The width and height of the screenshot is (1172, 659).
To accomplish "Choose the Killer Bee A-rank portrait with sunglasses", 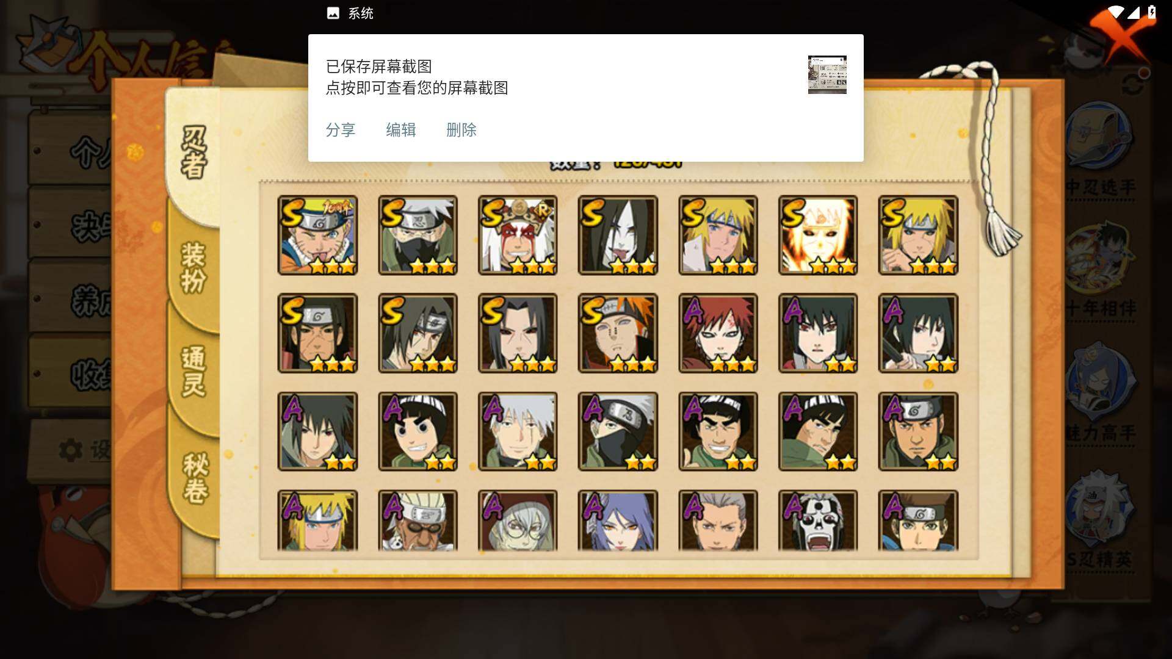I will coord(418,520).
